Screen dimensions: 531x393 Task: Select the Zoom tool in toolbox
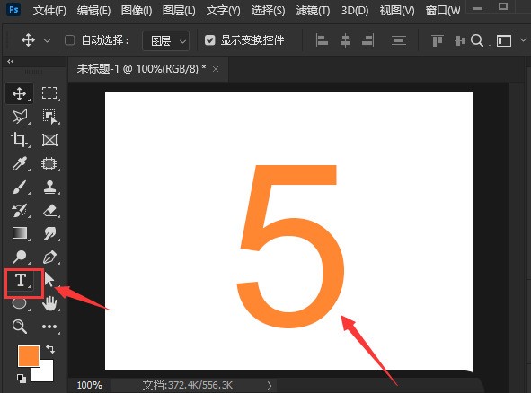tap(19, 327)
